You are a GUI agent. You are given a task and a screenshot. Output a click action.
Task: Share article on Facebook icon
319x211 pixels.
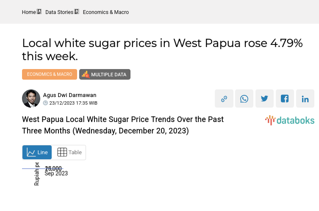pyautogui.click(x=285, y=99)
